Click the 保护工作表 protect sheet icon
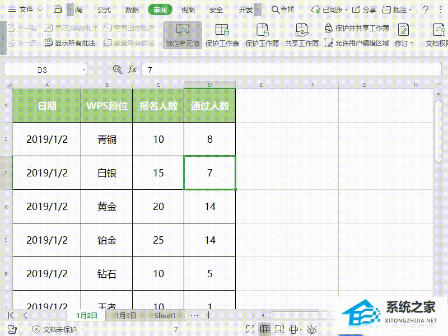Screen dimensions: 448x336 (222, 35)
